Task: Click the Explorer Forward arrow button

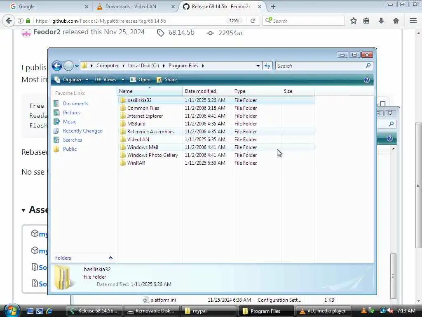Action: pyautogui.click(x=68, y=66)
